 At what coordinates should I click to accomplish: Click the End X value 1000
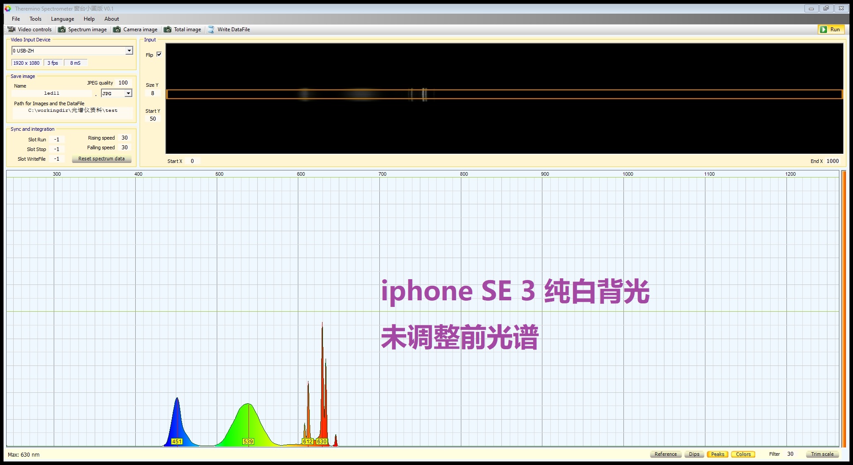(x=833, y=161)
